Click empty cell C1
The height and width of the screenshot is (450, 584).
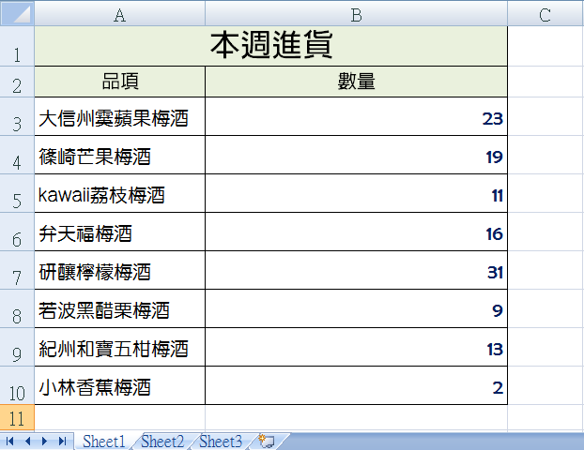546,46
